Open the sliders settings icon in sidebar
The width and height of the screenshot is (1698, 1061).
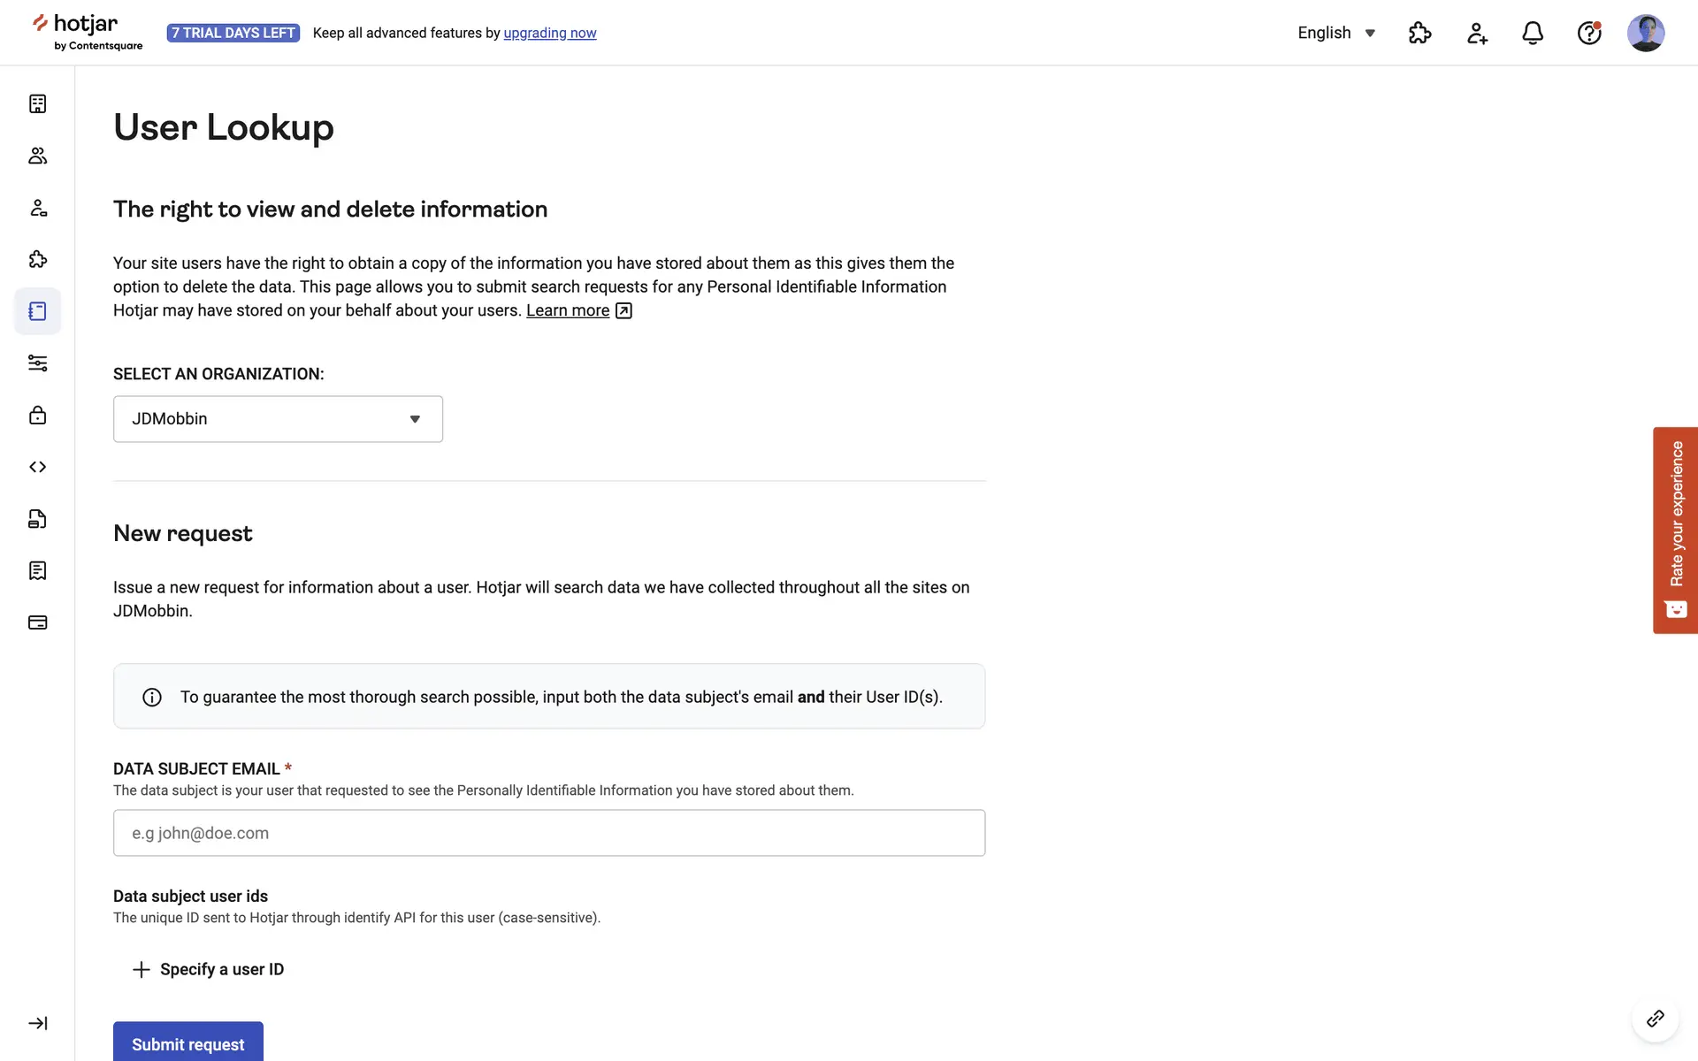37,363
